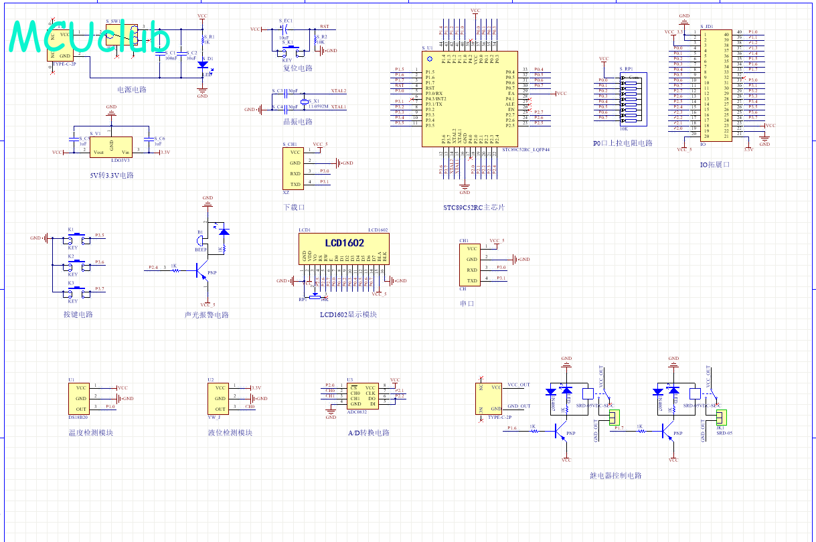Screen dimensions: 816x542
Task: Select the B1 BEEP buzzer symbol
Action: 200,241
